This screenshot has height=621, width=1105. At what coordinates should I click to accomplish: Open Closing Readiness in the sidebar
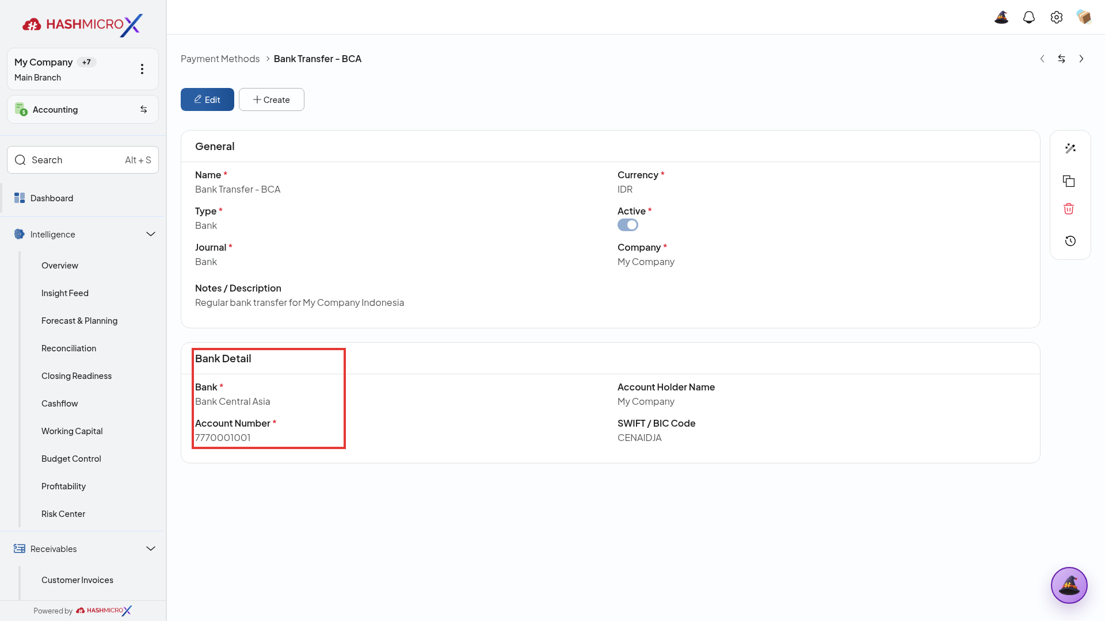pos(77,375)
